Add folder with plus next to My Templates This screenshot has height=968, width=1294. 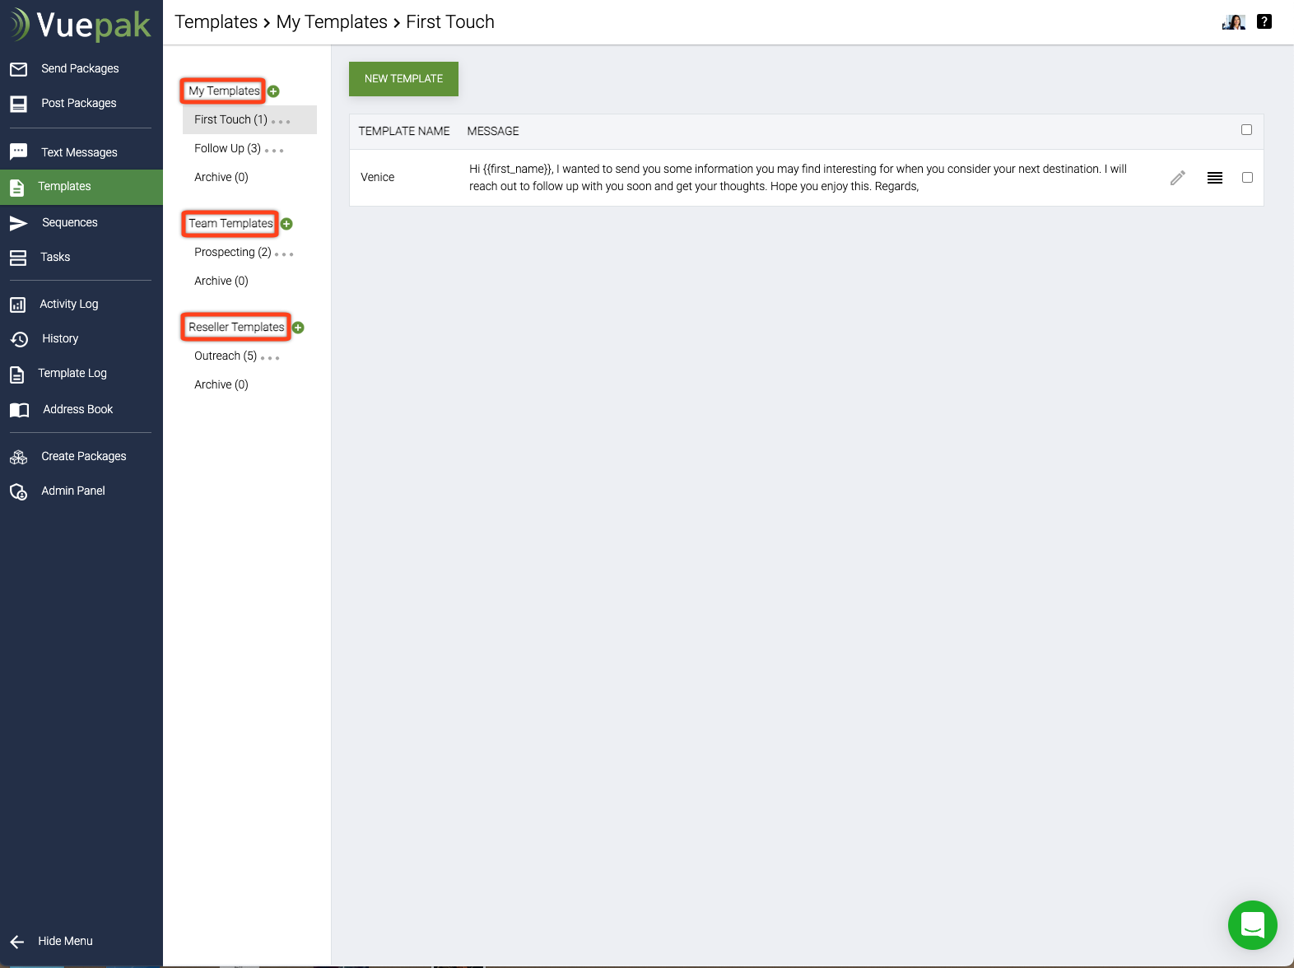point(274,91)
